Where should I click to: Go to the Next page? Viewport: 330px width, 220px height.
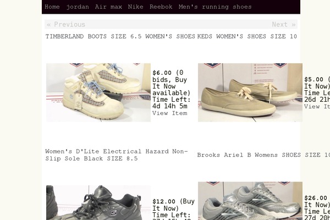(284, 24)
